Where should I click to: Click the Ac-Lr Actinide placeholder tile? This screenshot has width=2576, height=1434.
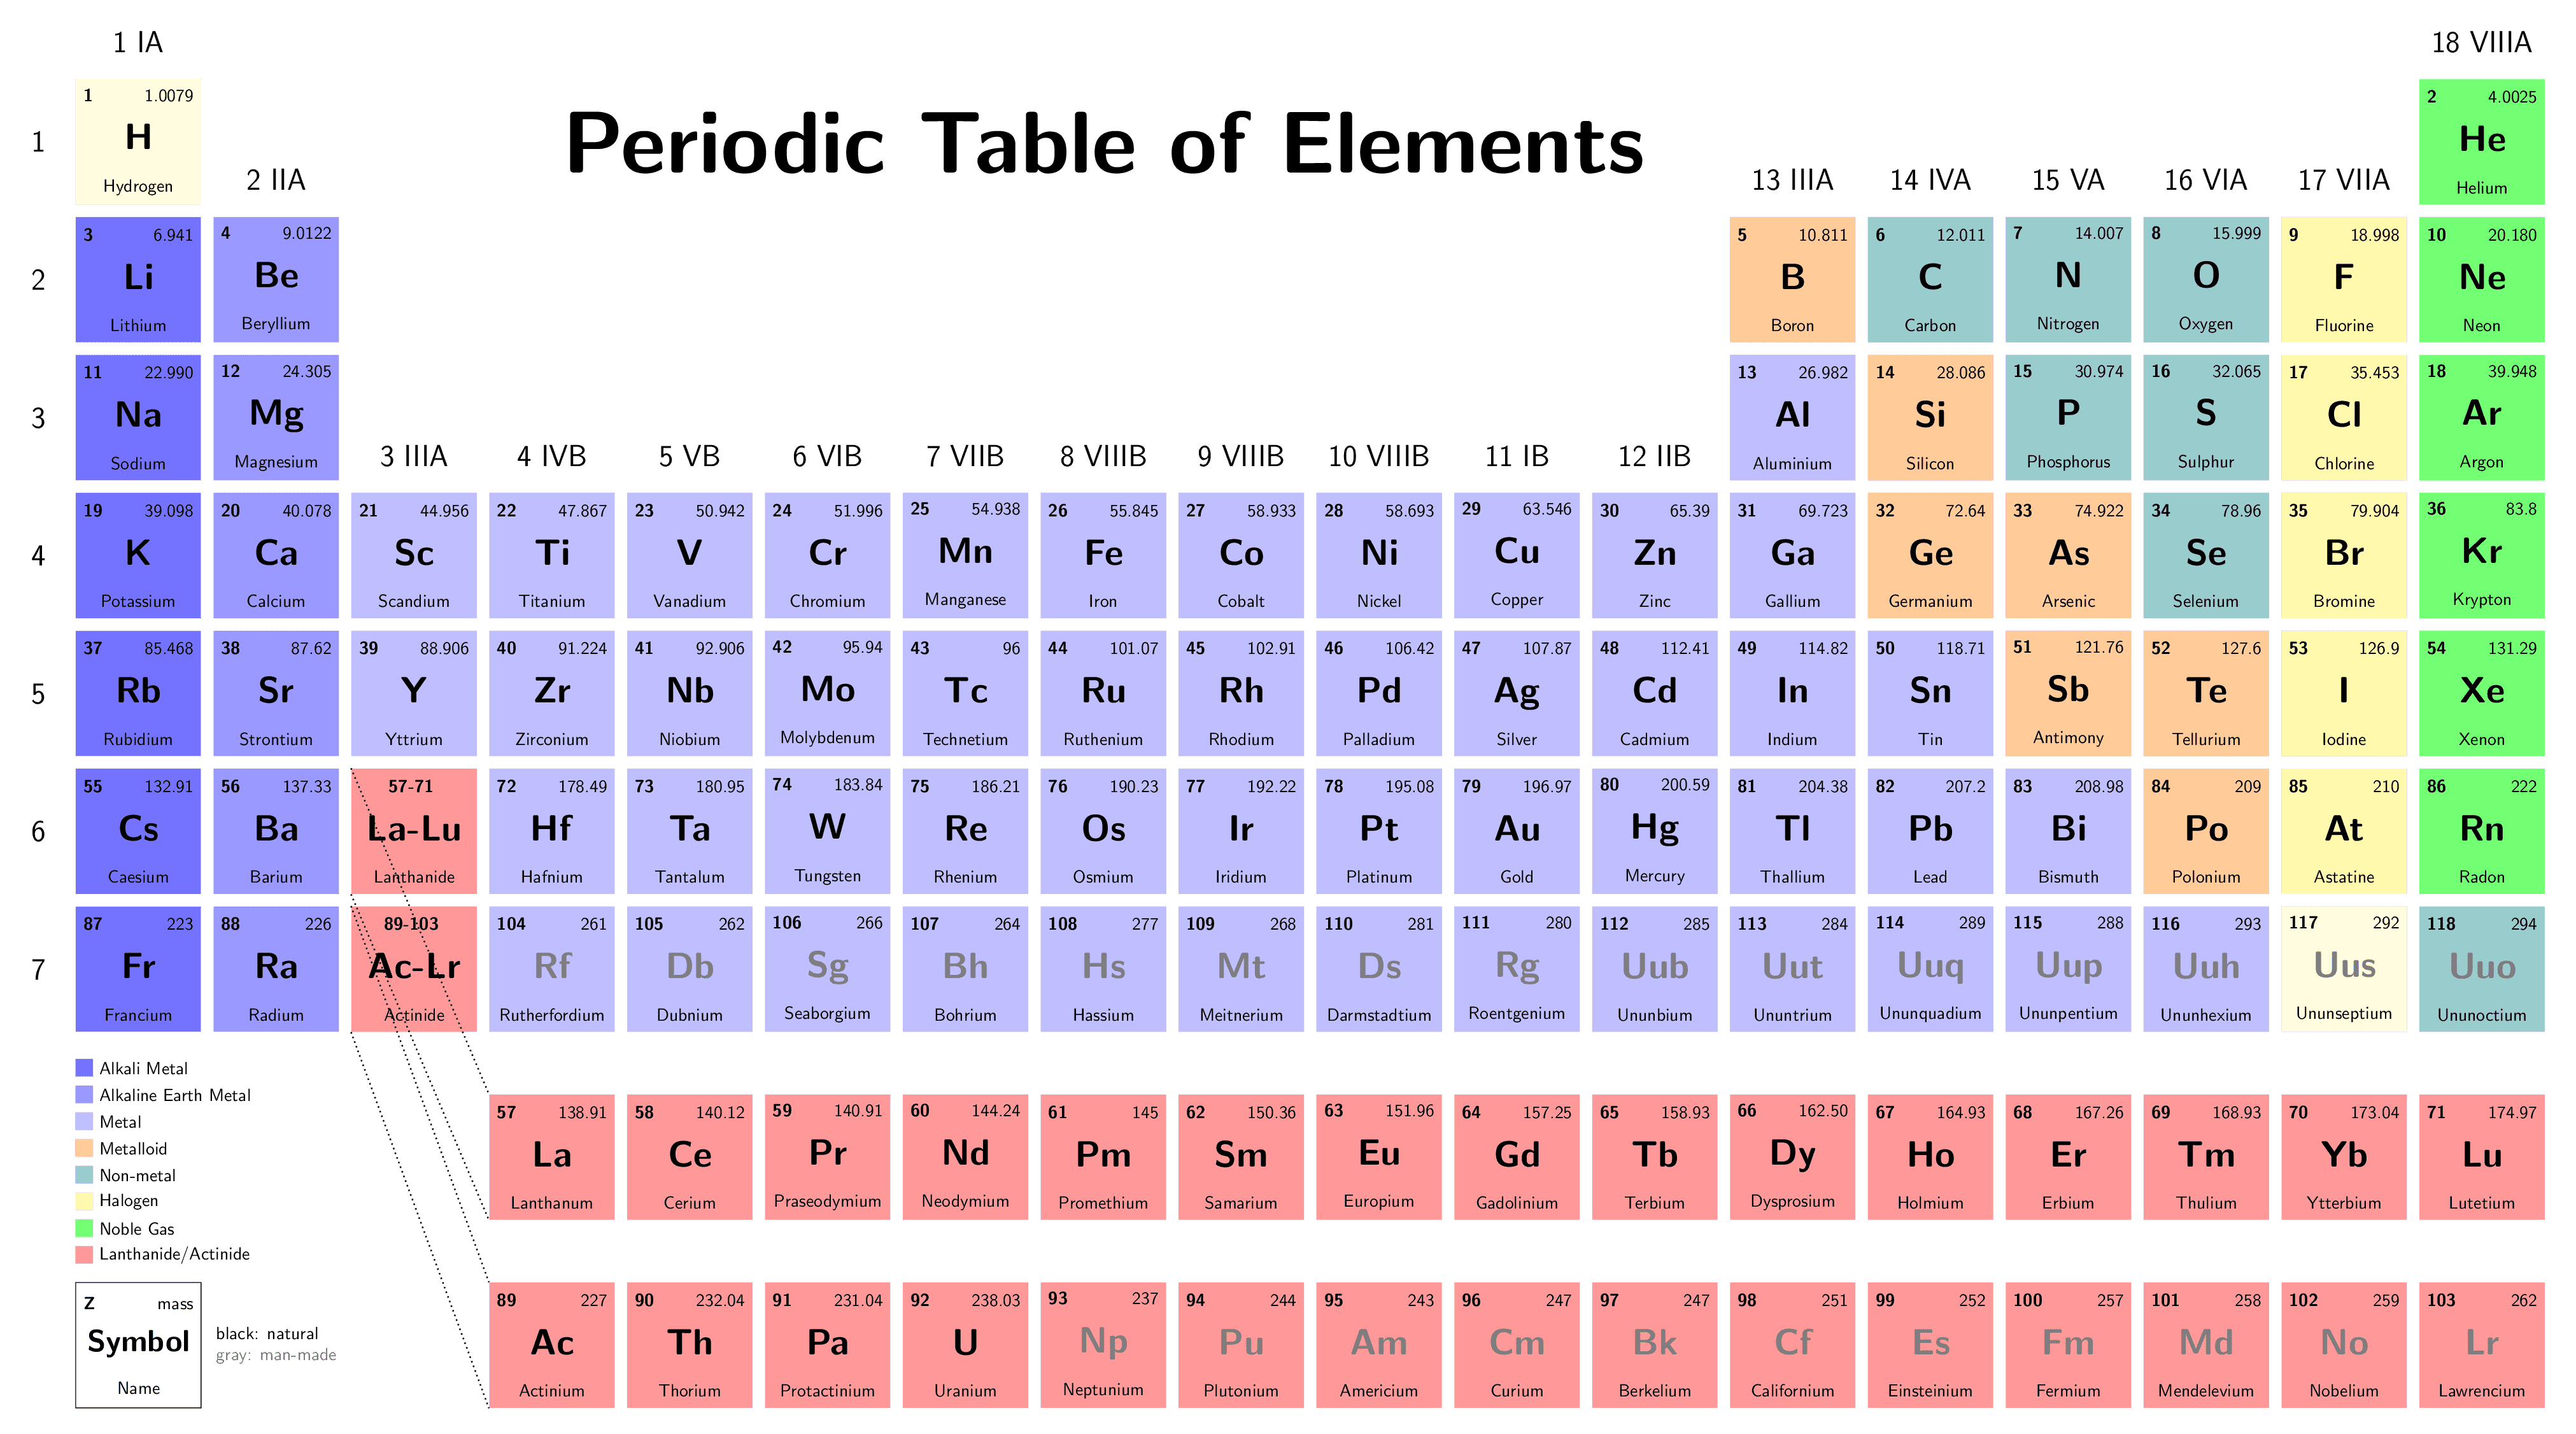pyautogui.click(x=414, y=969)
